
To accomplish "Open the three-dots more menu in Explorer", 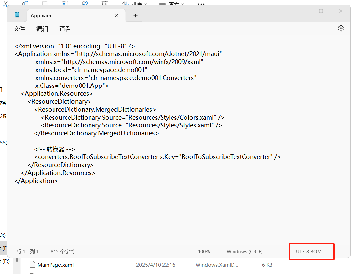I will tap(201, 4).
